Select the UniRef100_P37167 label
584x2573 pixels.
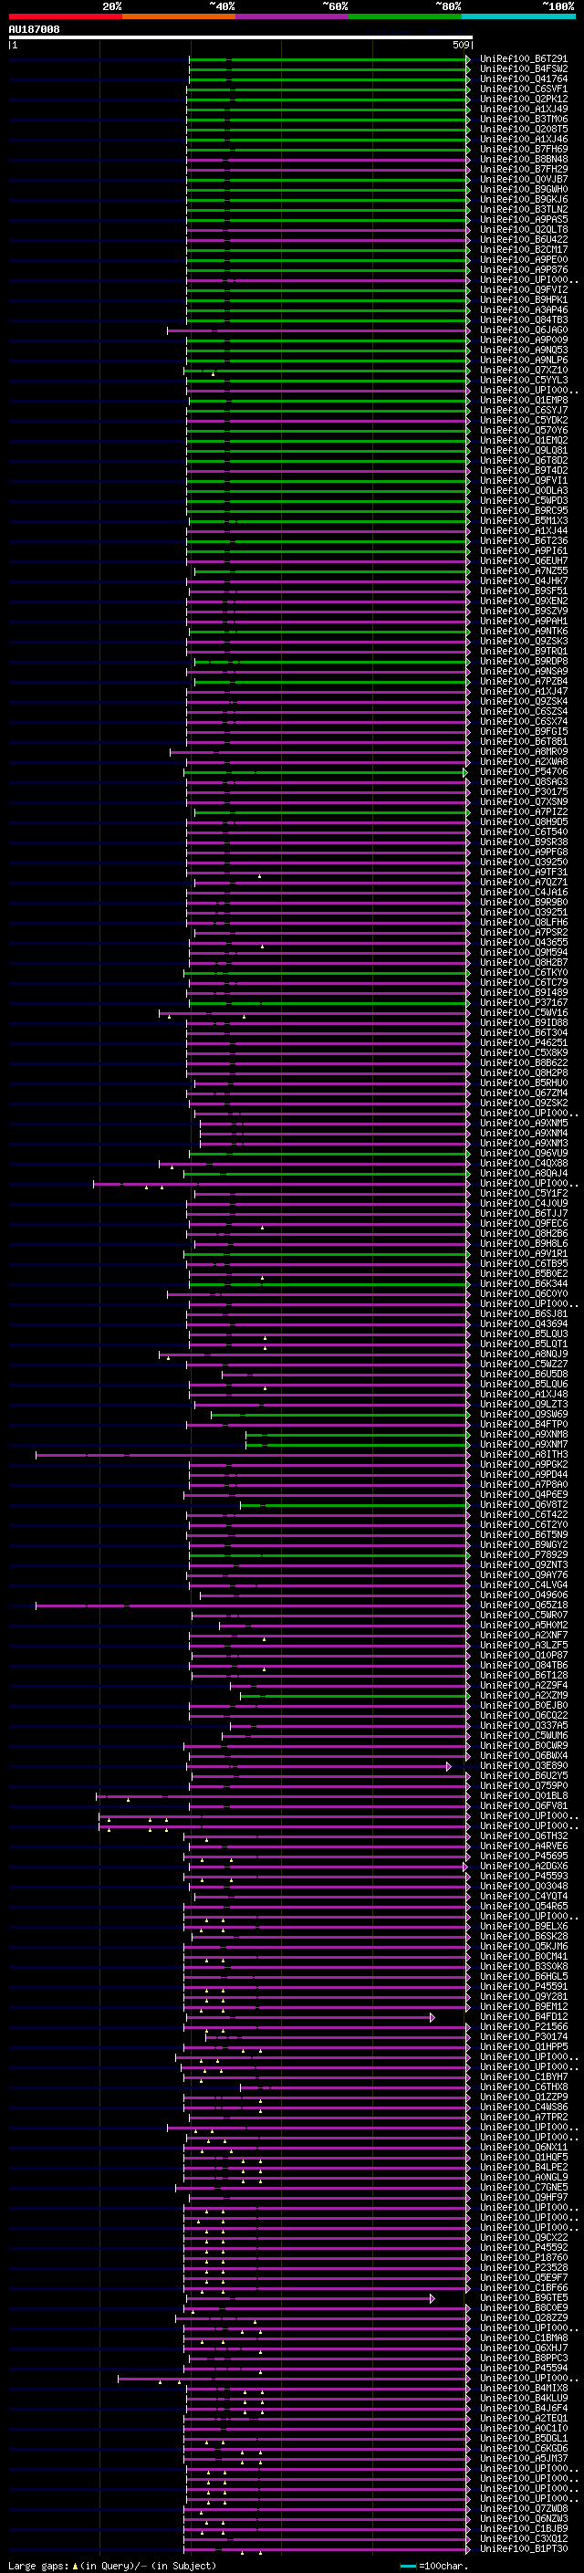coord(523,1003)
